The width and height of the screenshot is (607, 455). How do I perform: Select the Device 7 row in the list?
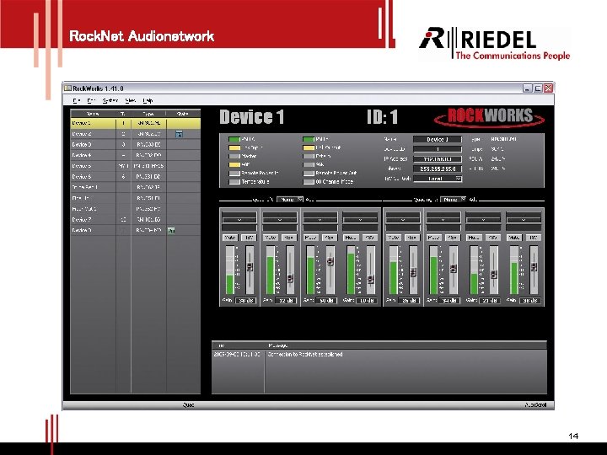coord(136,220)
